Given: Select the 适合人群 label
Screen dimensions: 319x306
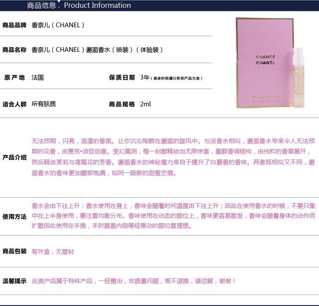Looking at the screenshot, I should pos(14,104).
